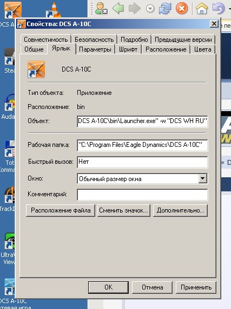Click the gray Forward arrow in browser toolbar
The height and width of the screenshot is (309, 231).
135,8
